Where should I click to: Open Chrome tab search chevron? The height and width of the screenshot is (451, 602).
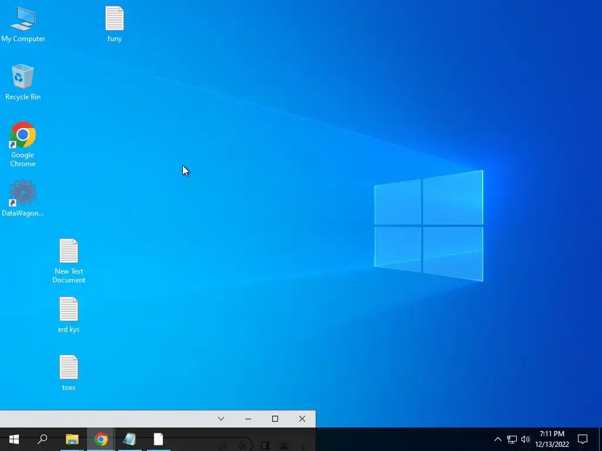pos(221,419)
